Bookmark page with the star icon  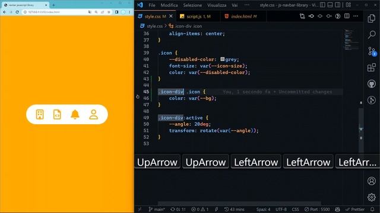click(x=109, y=12)
